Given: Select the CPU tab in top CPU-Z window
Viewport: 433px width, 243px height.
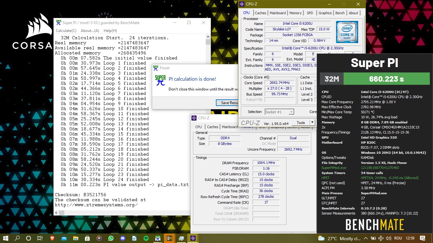Looking at the screenshot, I should pos(246,13).
